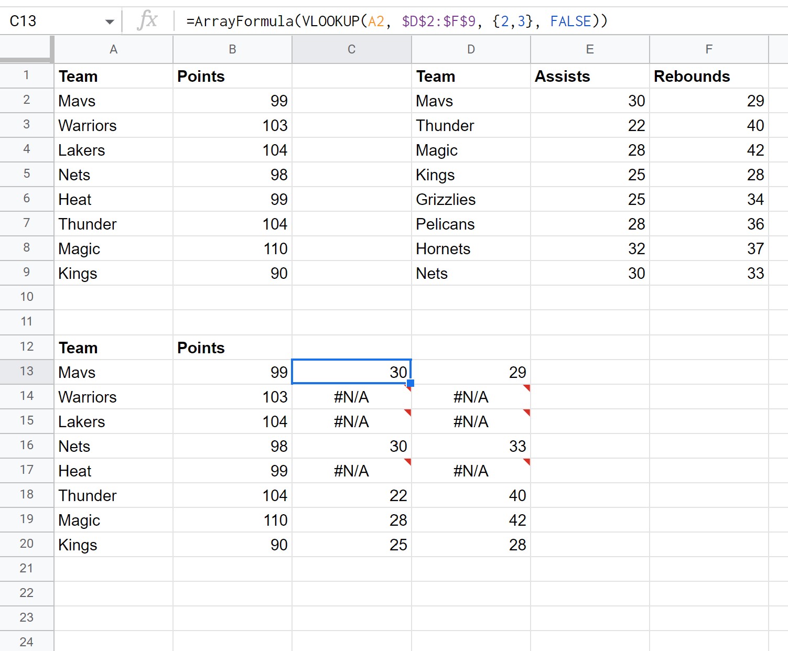Select cell A20 containing Kings
Viewport: 788px width, 651px height.
coord(113,545)
